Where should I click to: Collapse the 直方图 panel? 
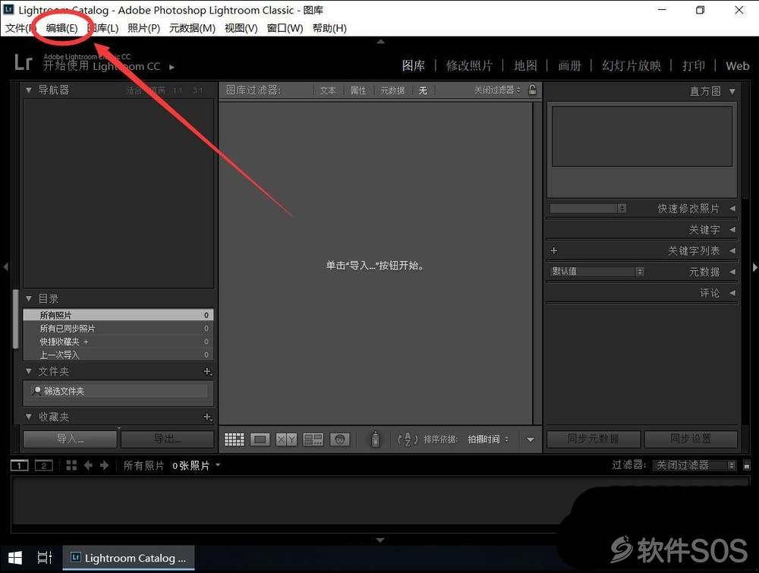tap(732, 91)
